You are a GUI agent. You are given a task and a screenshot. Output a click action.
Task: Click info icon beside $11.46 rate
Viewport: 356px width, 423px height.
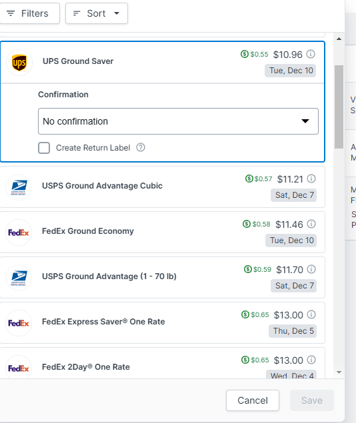click(x=311, y=224)
